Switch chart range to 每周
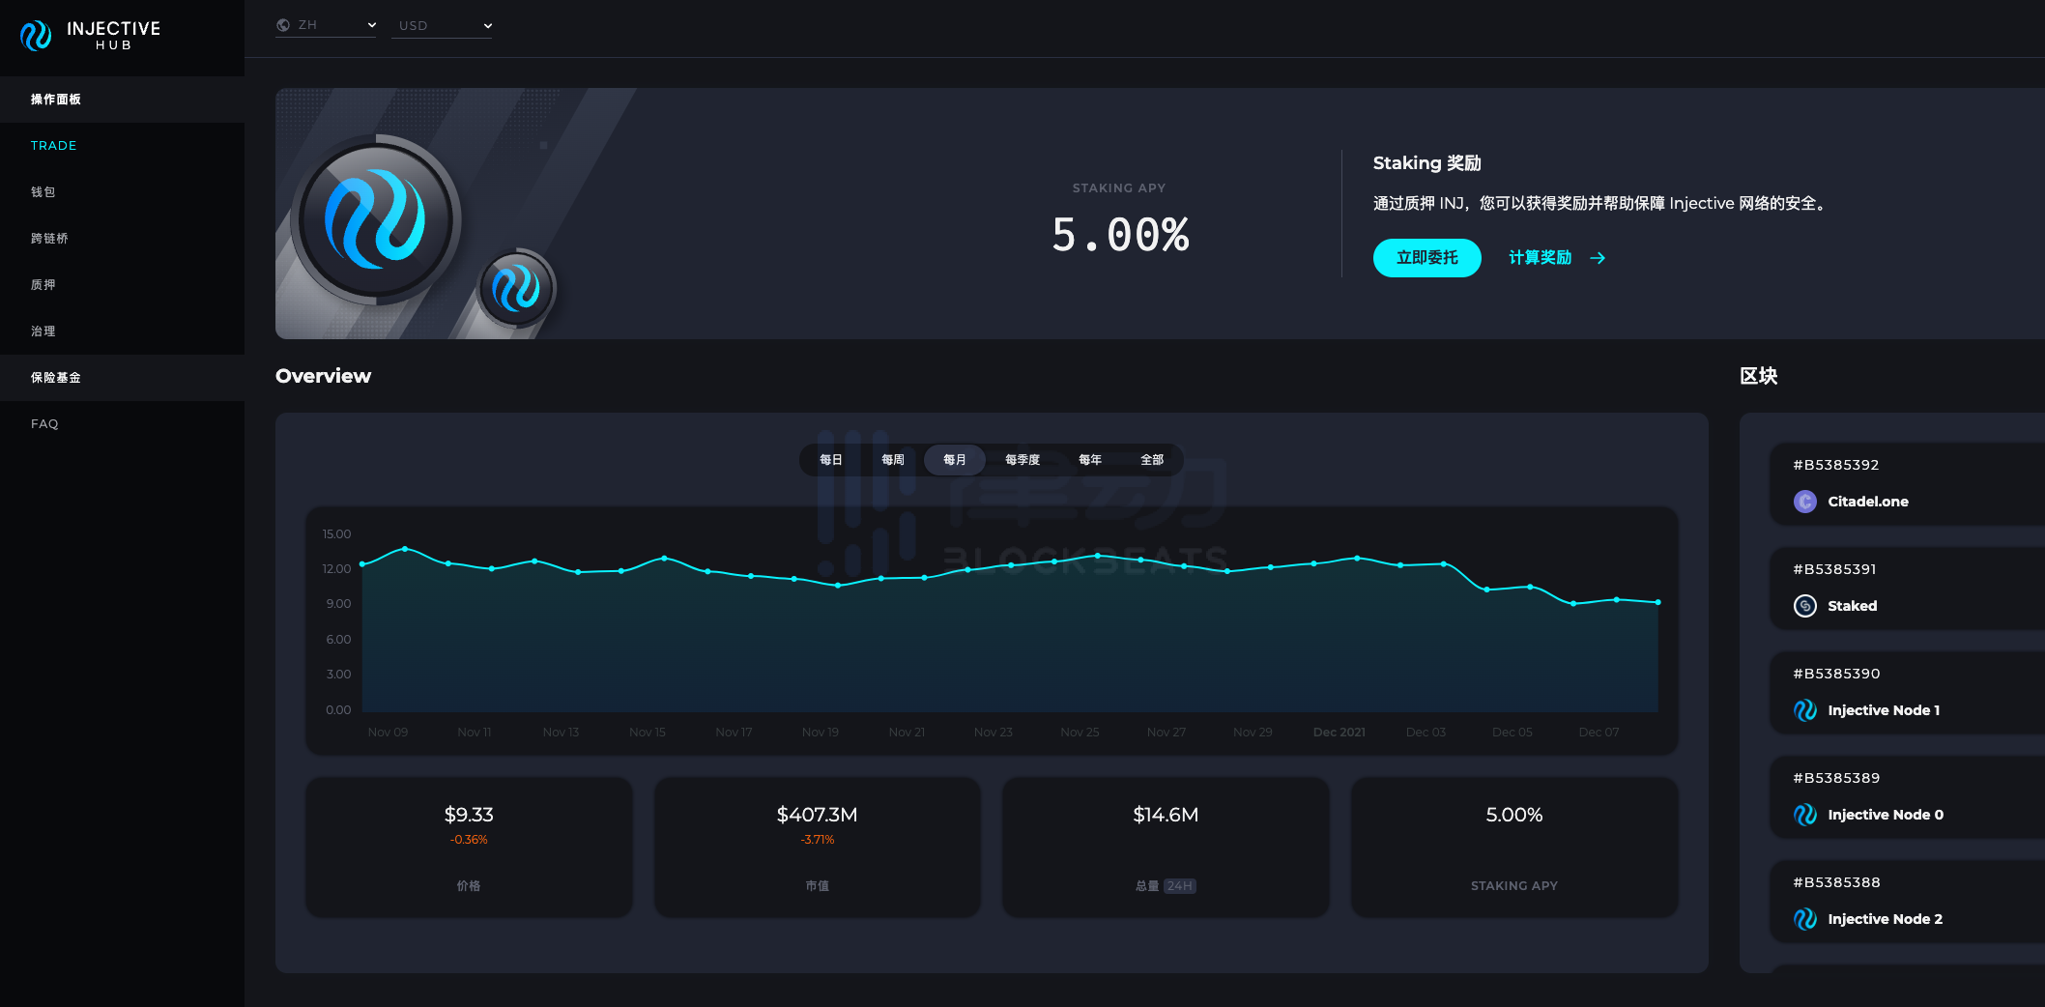 click(x=892, y=460)
